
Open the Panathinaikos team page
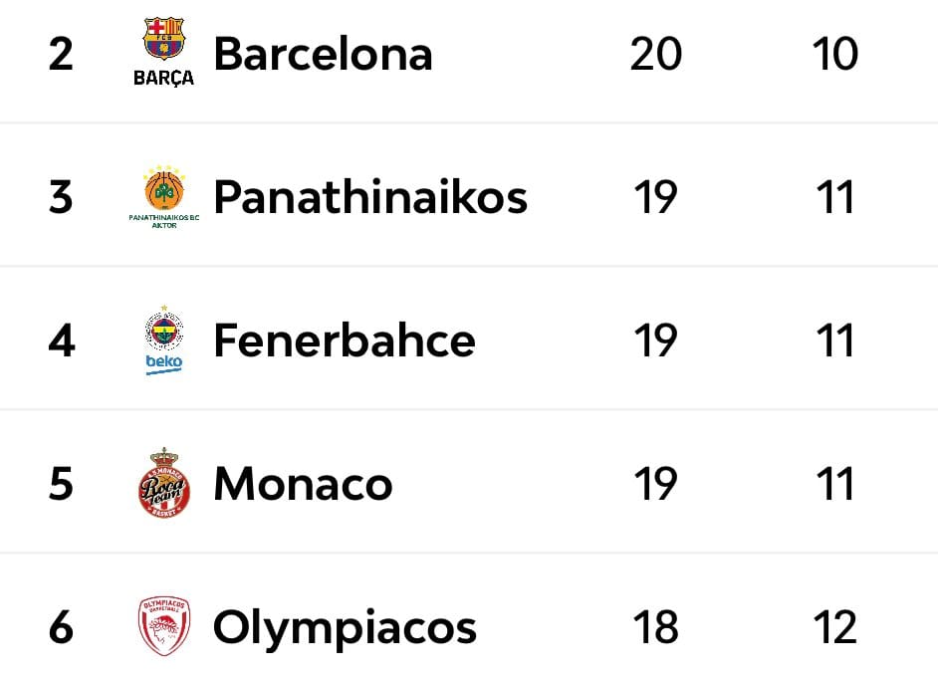[370, 197]
